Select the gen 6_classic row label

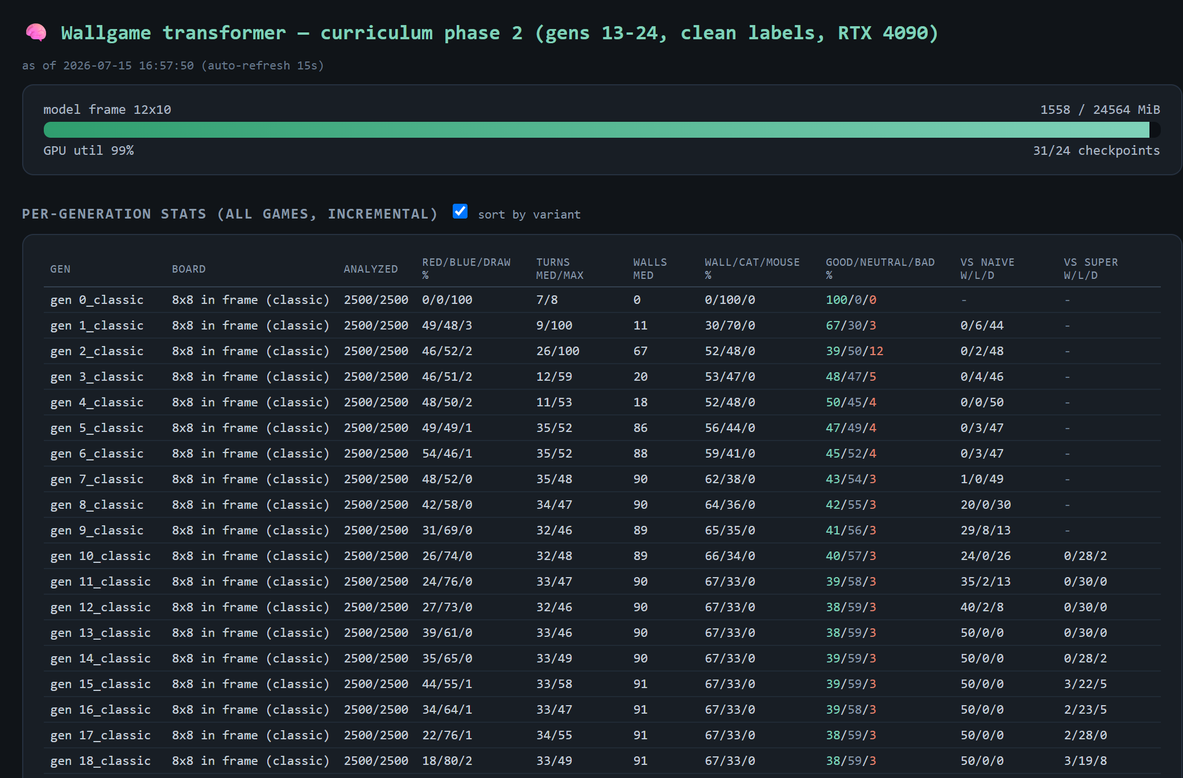97,454
